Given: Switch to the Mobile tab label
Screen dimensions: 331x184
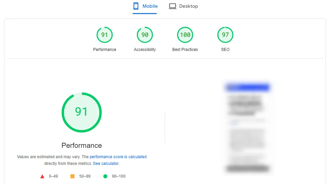Looking at the screenshot, I should (x=150, y=6).
